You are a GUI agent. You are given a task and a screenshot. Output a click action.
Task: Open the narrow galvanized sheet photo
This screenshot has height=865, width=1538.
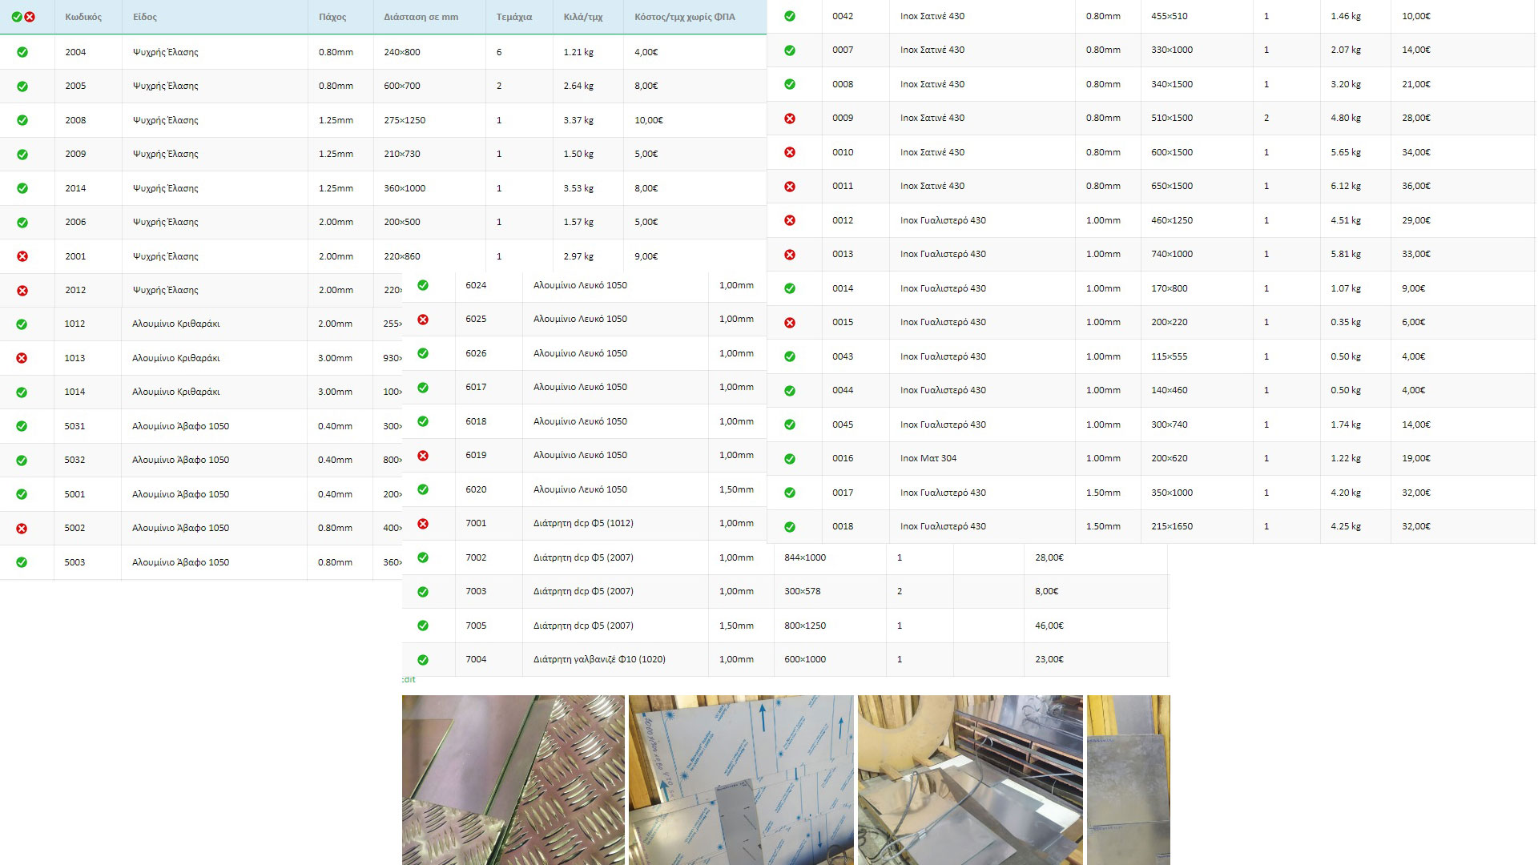point(1128,779)
